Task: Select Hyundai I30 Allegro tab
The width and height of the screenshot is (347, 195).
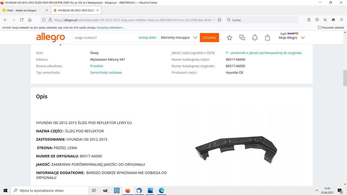Action: [x=76, y=10]
